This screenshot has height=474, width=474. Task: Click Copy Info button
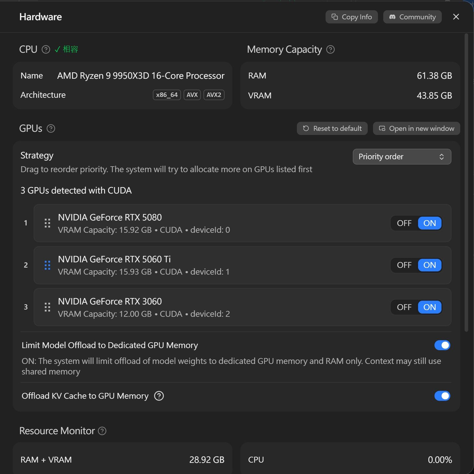352,17
